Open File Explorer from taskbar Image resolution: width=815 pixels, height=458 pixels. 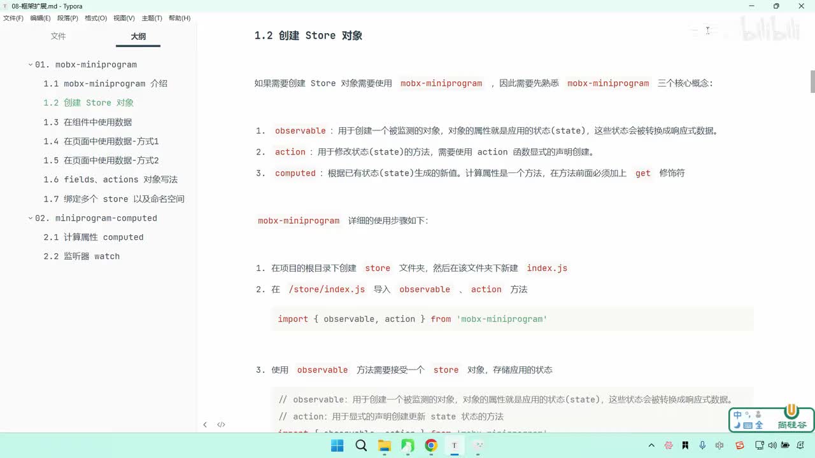[385, 445]
